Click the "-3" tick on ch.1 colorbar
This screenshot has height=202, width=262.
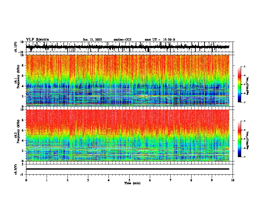pos(244,67)
